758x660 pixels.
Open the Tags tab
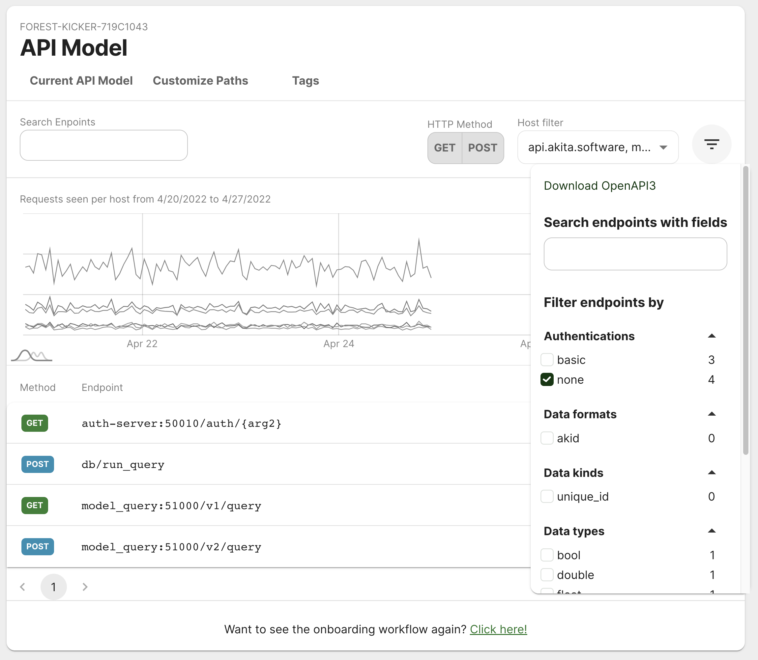[305, 81]
